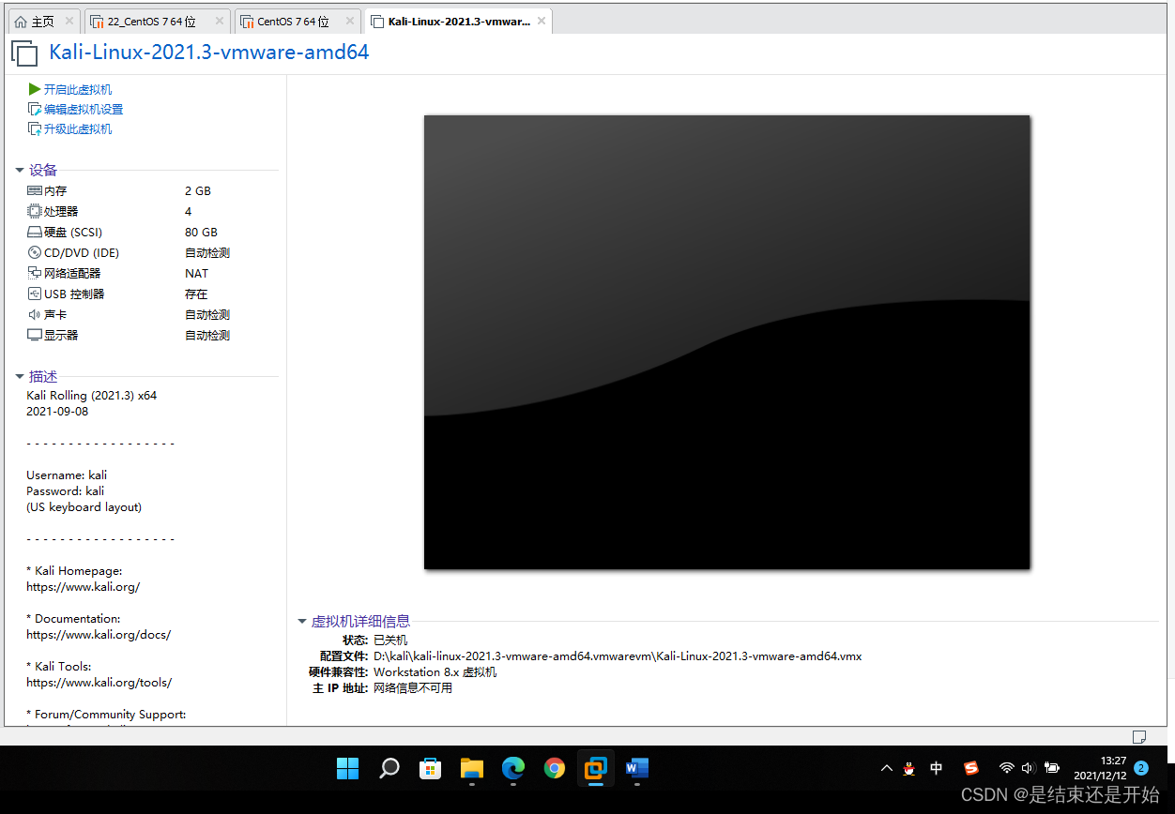The width and height of the screenshot is (1175, 814).
Task: Switch to the CentOS 7 64 位 tab
Action: pos(297,22)
